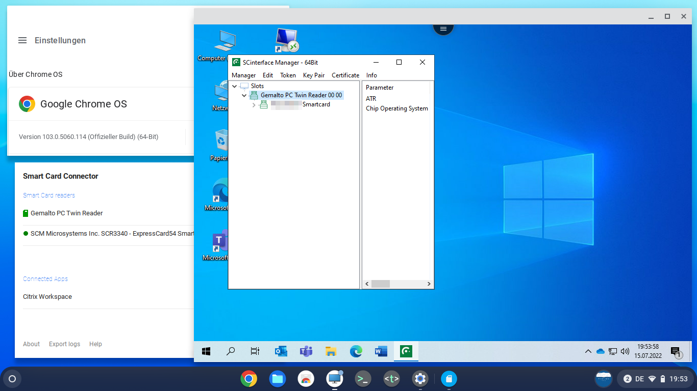Click the Citrix Workspace monitor shelf icon

[335, 379]
